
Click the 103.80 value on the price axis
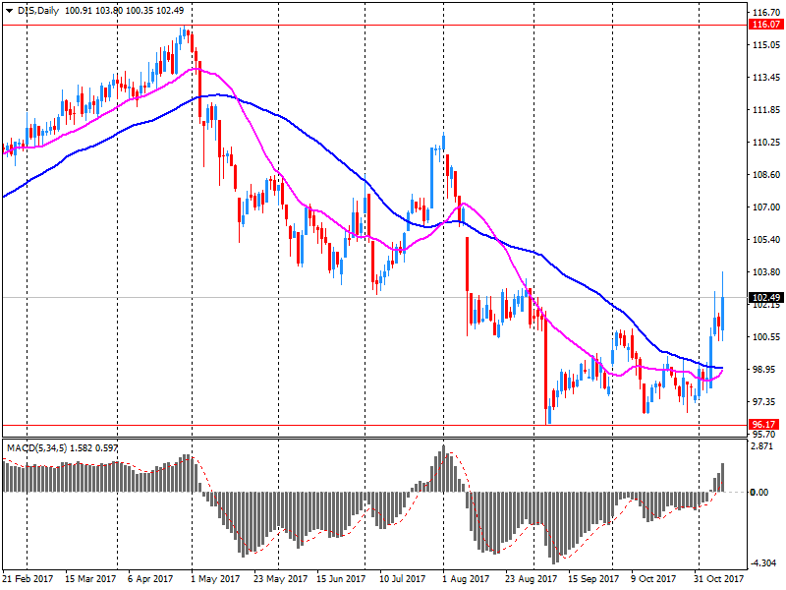(766, 272)
